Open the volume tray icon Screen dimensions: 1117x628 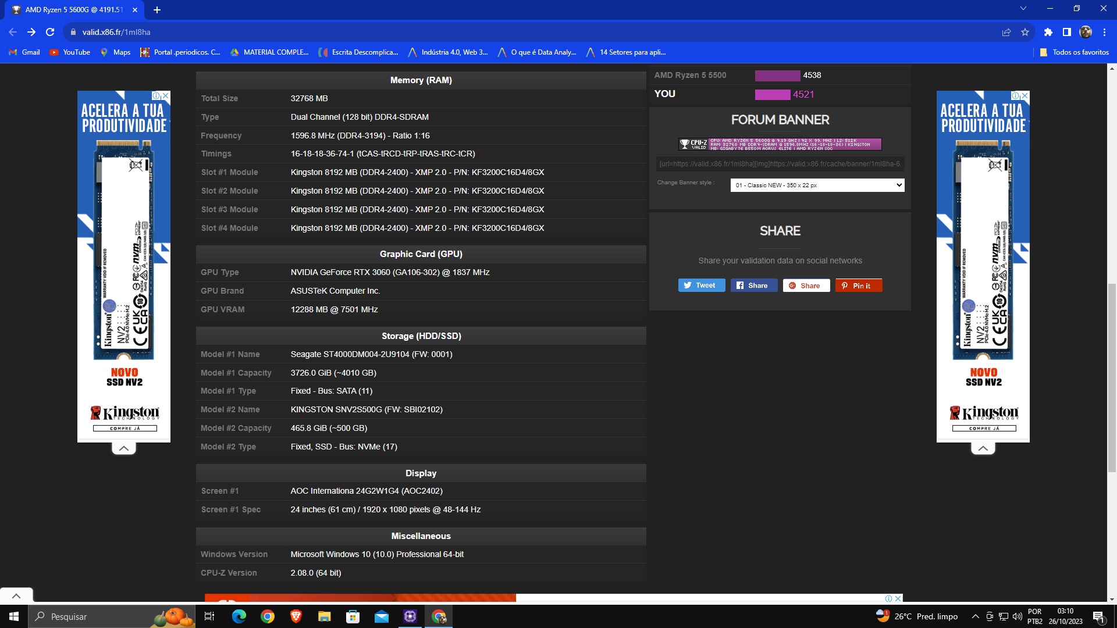(x=1018, y=616)
